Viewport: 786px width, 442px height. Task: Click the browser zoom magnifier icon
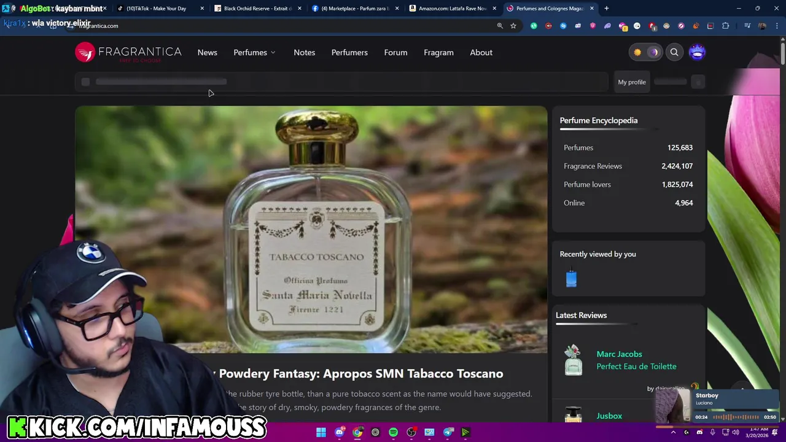(x=500, y=26)
